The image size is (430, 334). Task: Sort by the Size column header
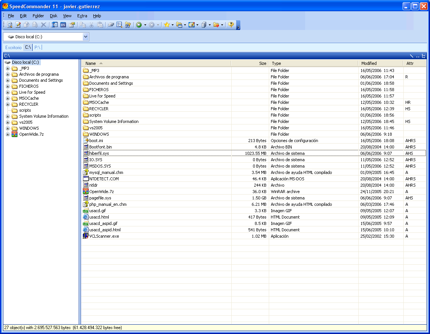250,63
